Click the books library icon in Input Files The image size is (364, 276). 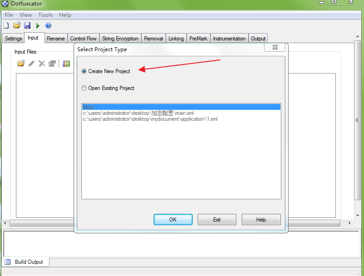(66, 64)
